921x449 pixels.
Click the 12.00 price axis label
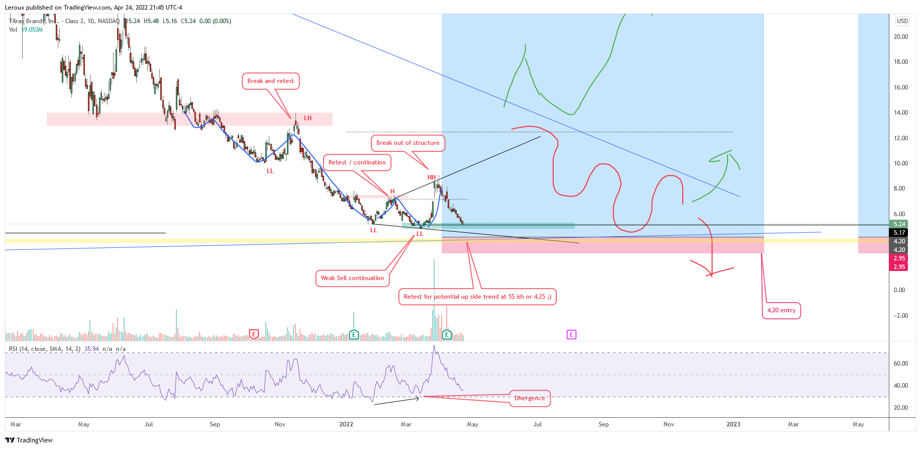point(901,138)
